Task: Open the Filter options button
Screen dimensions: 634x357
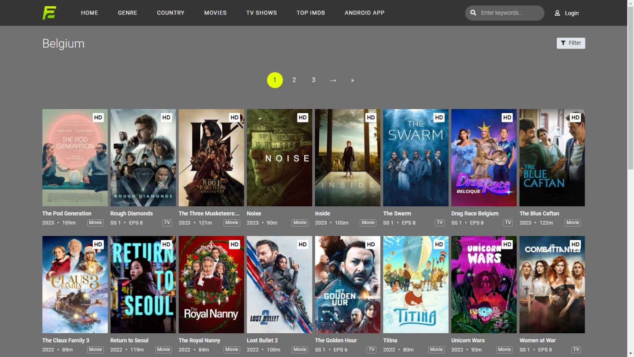Action: click(x=571, y=43)
